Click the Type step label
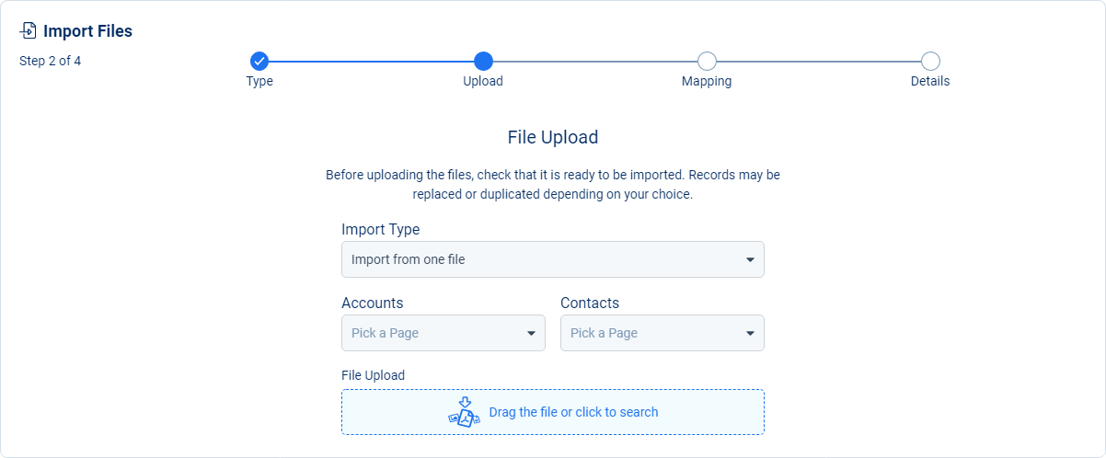 coord(259,81)
